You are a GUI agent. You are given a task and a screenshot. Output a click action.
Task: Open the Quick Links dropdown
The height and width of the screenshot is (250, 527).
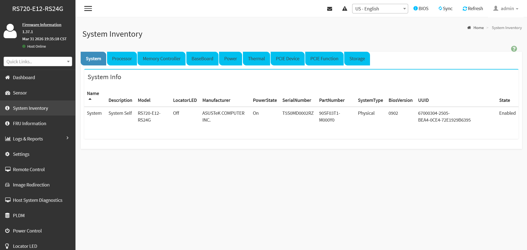[x=38, y=62]
